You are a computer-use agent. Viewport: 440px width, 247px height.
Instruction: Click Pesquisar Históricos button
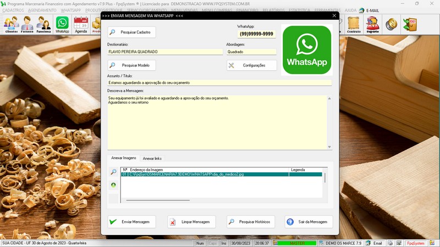click(x=251, y=222)
